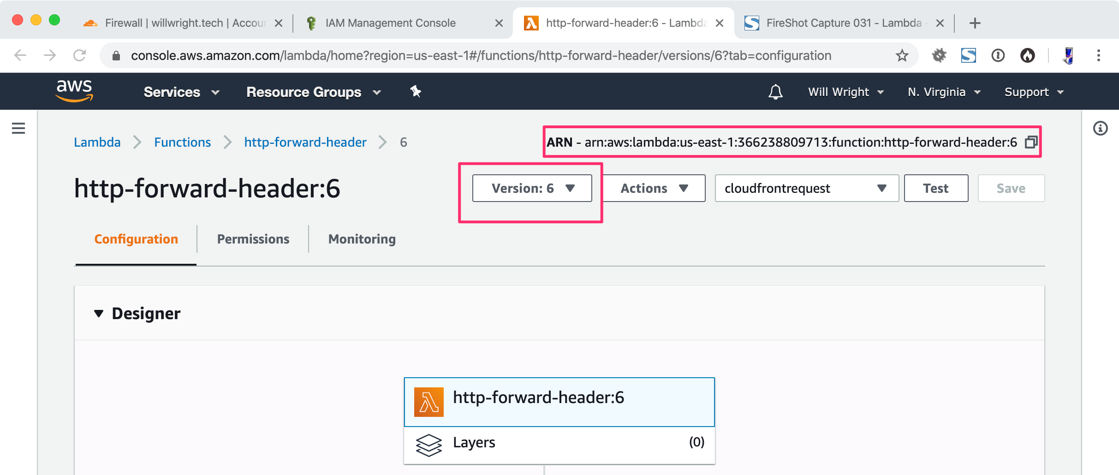Go to Lambda breadcrumb link
This screenshot has width=1119, height=475.
pyautogui.click(x=97, y=142)
